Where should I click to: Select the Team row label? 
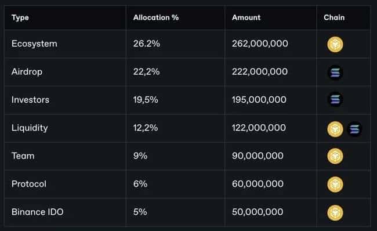click(x=23, y=156)
